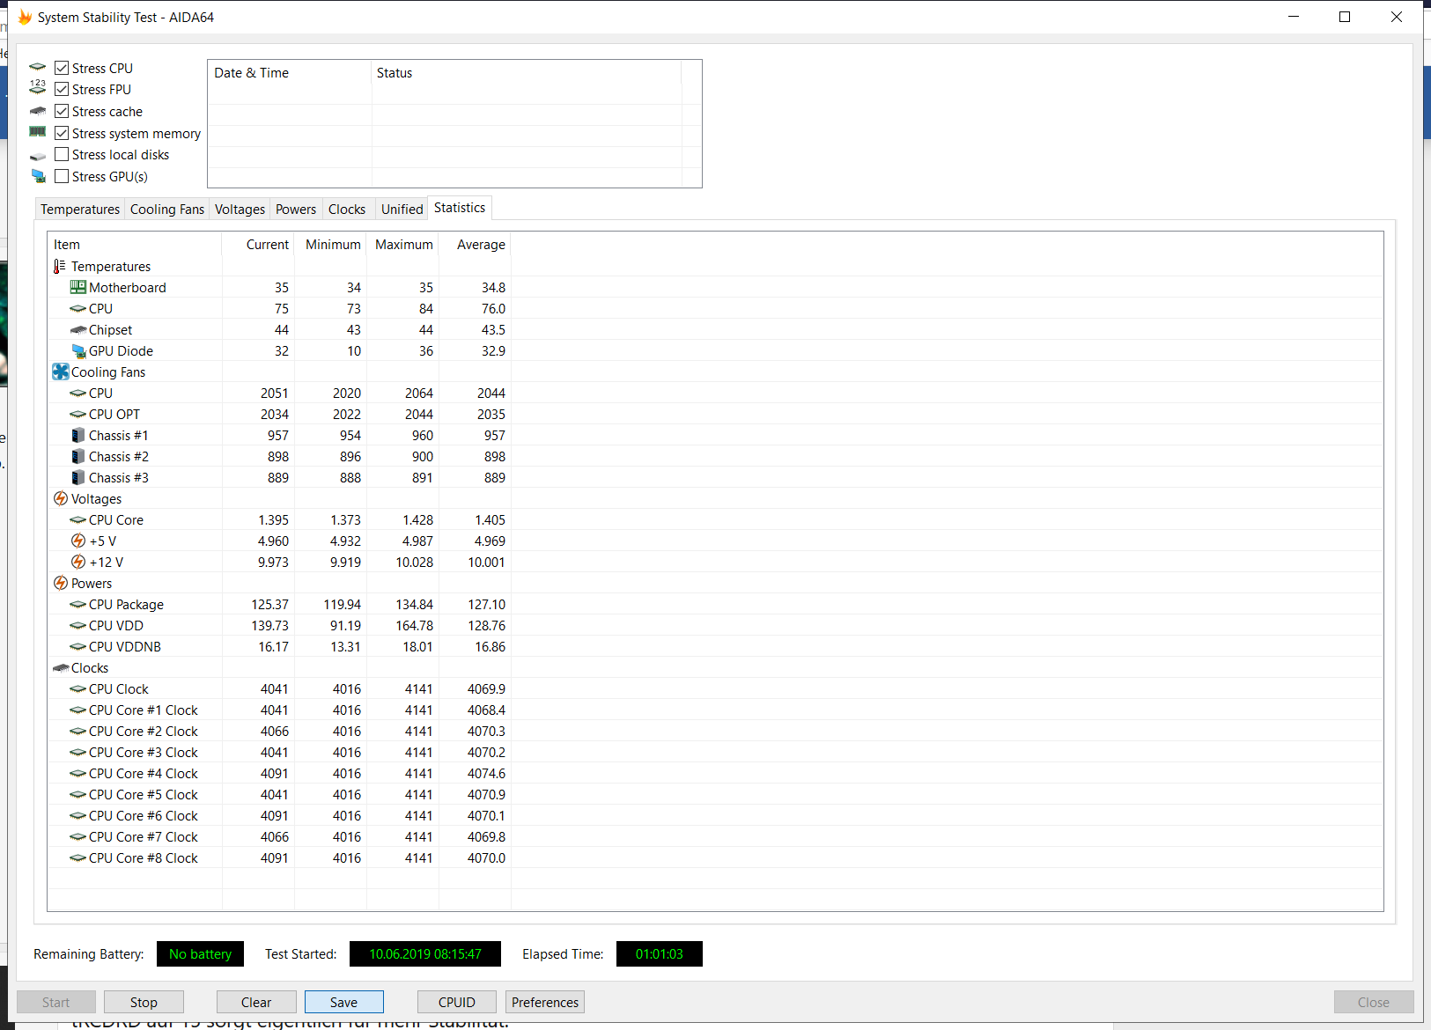Screen dimensions: 1431x1030
Task: Click the Elapsed Time value 01:01:03
Action: (x=660, y=953)
